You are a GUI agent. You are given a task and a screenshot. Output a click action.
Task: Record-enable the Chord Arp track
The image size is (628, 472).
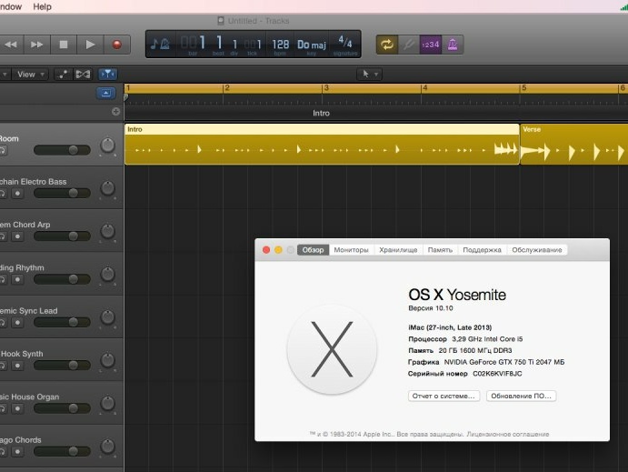click(17, 236)
